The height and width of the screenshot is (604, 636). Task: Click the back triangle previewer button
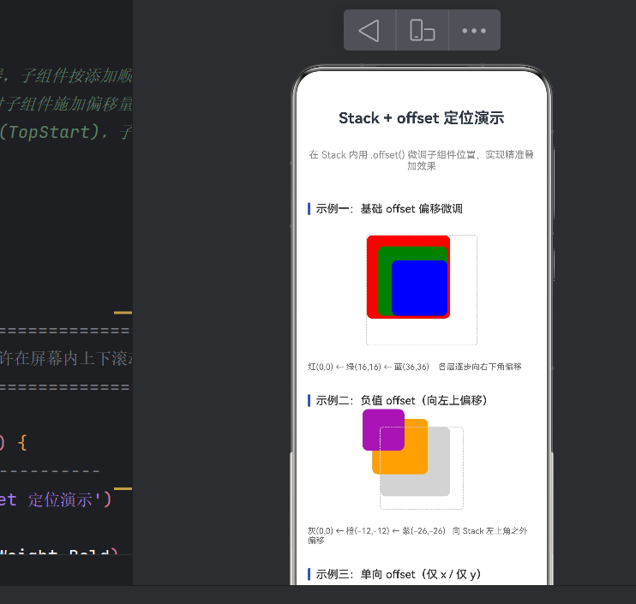[369, 30]
